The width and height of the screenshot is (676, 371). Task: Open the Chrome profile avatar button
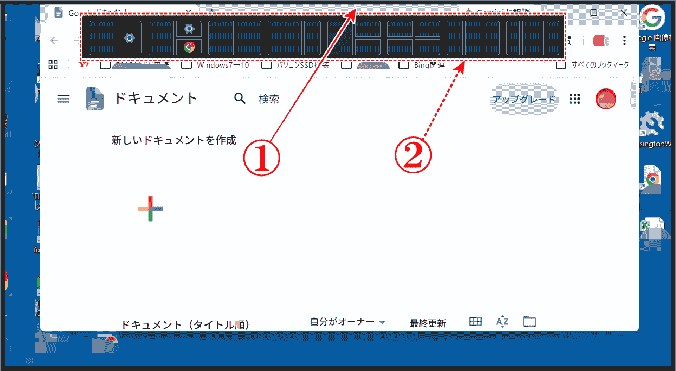(x=601, y=41)
